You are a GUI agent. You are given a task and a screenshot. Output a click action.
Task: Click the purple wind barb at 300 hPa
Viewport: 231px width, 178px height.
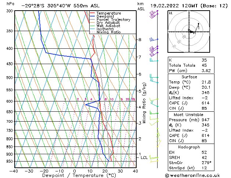(x=154, y=14)
